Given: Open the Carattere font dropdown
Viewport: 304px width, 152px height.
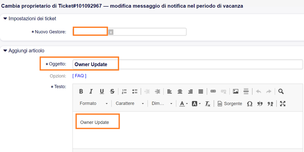Looking at the screenshot, I should click(130, 103).
